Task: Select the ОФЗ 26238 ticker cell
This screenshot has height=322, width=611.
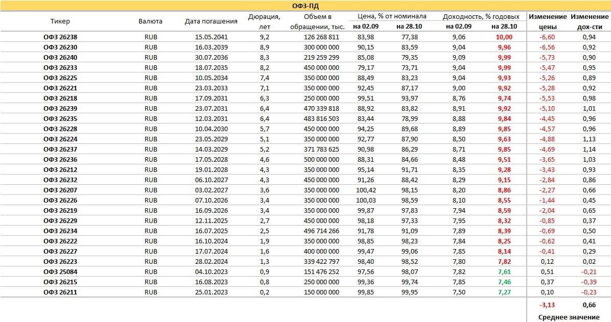Action: [60, 37]
